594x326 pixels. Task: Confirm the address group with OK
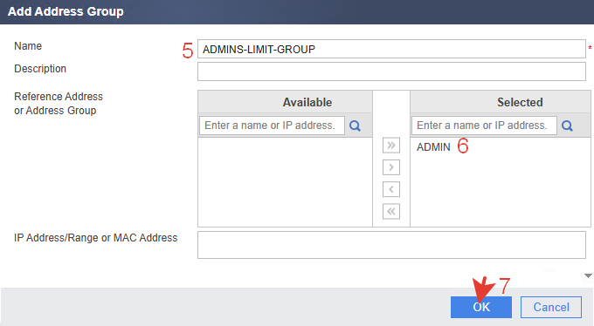(481, 307)
